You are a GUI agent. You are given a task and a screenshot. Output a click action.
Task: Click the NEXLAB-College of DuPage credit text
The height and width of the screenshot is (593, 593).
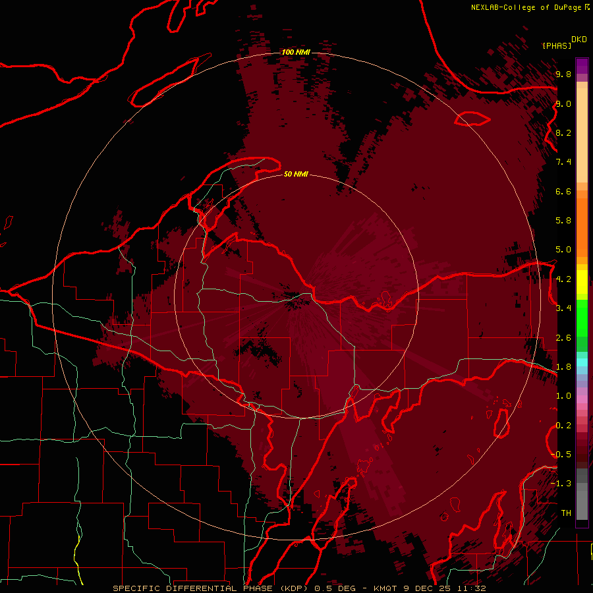tap(526, 7)
